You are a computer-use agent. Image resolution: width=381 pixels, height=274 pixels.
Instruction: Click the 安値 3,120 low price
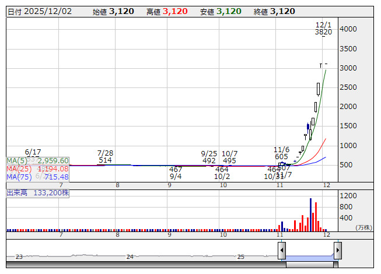[x=220, y=12]
